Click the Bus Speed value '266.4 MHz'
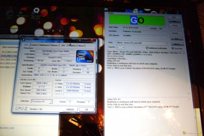This screenshot has width=204, height=136. (41, 90)
